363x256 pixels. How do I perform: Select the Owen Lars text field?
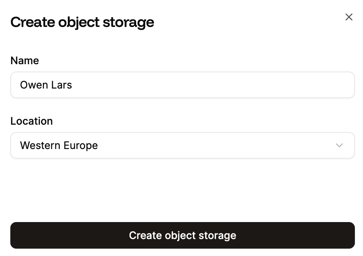182,85
